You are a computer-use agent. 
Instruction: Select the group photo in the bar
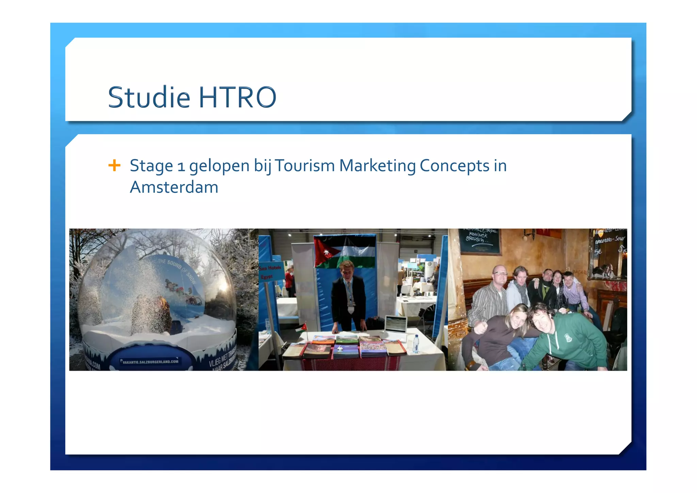537,299
